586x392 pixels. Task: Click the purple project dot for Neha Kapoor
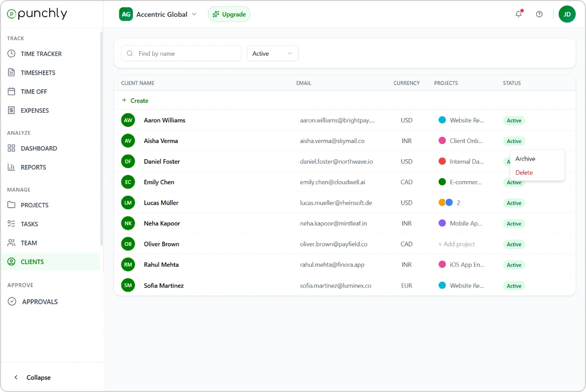442,223
